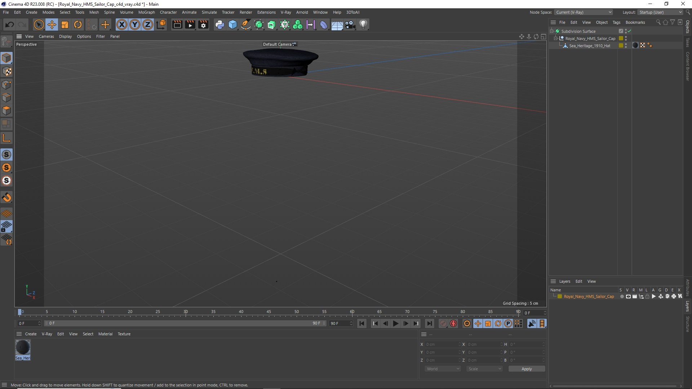The width and height of the screenshot is (692, 389).
Task: Open the MoGraph cloner icon
Action: click(x=298, y=24)
